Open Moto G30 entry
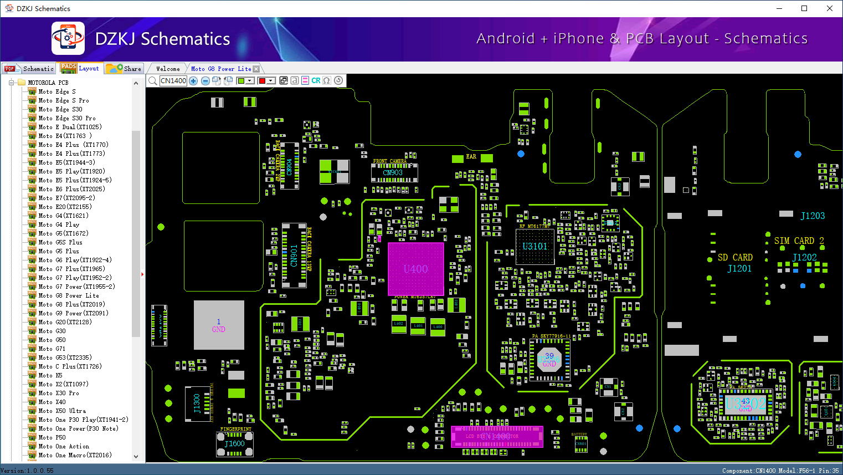This screenshot has width=843, height=475. coord(52,331)
